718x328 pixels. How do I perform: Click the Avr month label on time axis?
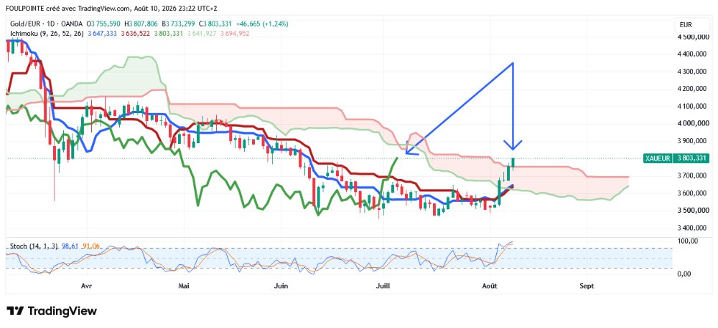[86, 286]
